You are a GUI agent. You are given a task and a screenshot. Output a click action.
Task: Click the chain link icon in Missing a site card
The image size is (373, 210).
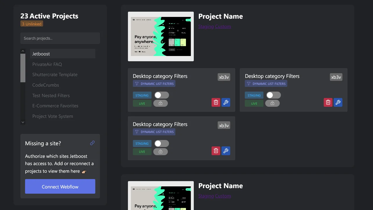[x=92, y=143]
